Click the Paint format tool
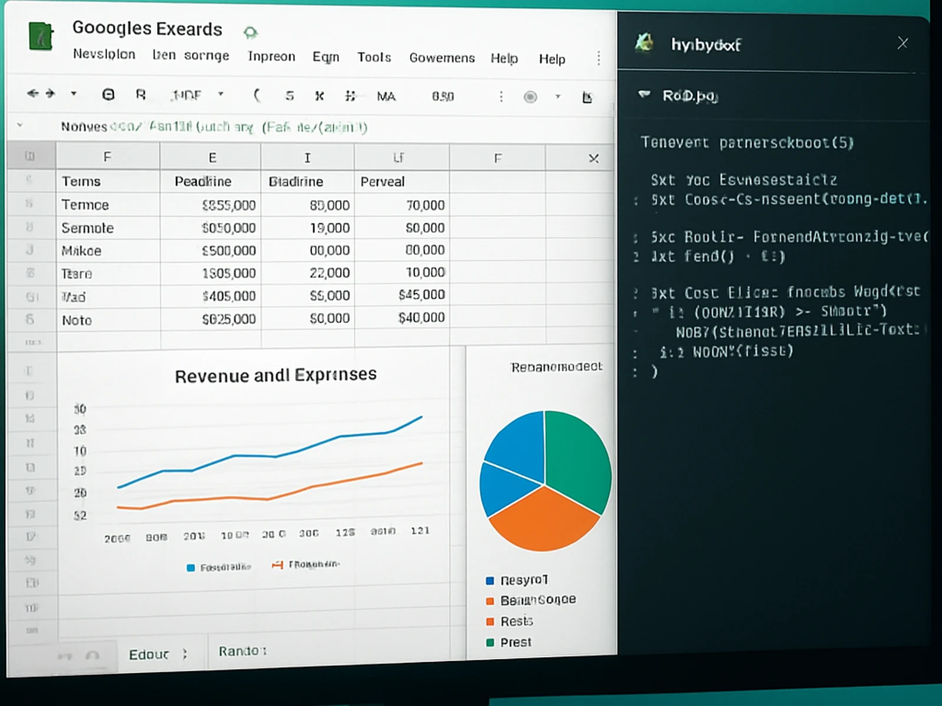The width and height of the screenshot is (942, 706). (141, 94)
